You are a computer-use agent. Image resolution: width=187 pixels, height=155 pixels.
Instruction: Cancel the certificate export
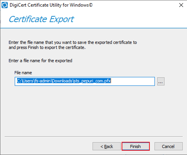coord(168,146)
